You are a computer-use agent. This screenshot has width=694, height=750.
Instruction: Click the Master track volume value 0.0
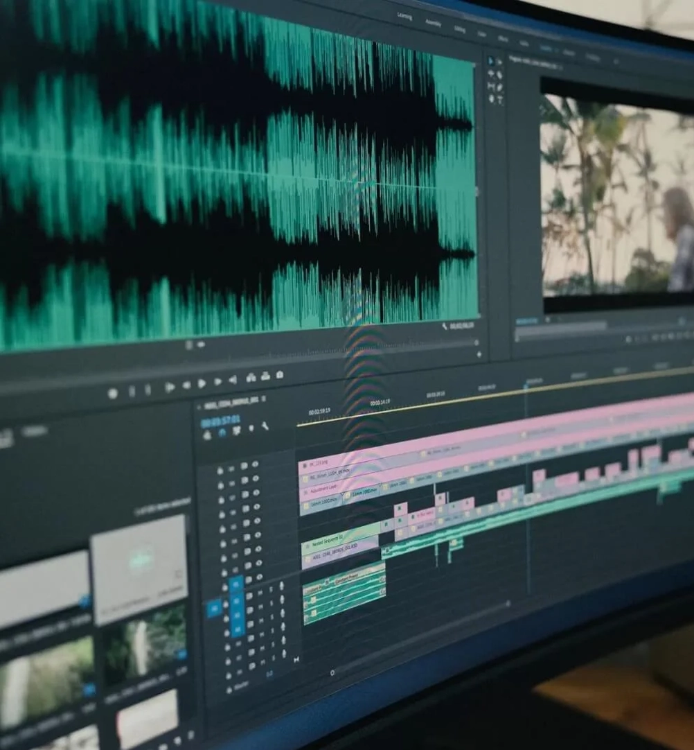click(x=269, y=674)
